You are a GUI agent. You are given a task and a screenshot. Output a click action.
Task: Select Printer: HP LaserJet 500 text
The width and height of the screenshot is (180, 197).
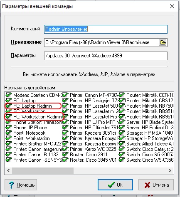tap(94, 106)
